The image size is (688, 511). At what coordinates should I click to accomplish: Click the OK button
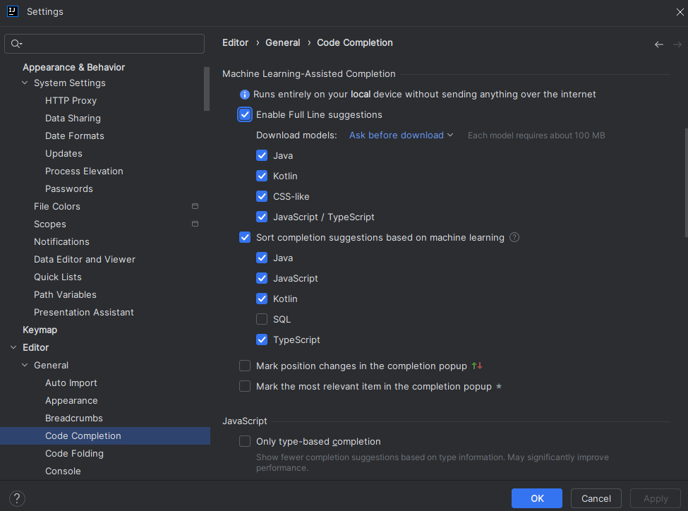pyautogui.click(x=536, y=498)
